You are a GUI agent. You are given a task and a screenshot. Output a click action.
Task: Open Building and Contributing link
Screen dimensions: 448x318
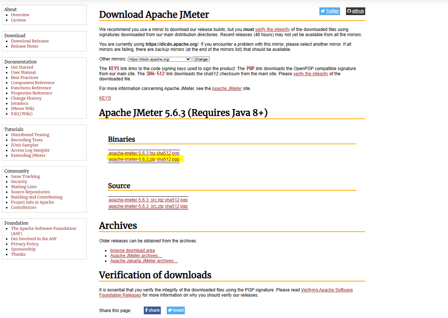click(37, 197)
